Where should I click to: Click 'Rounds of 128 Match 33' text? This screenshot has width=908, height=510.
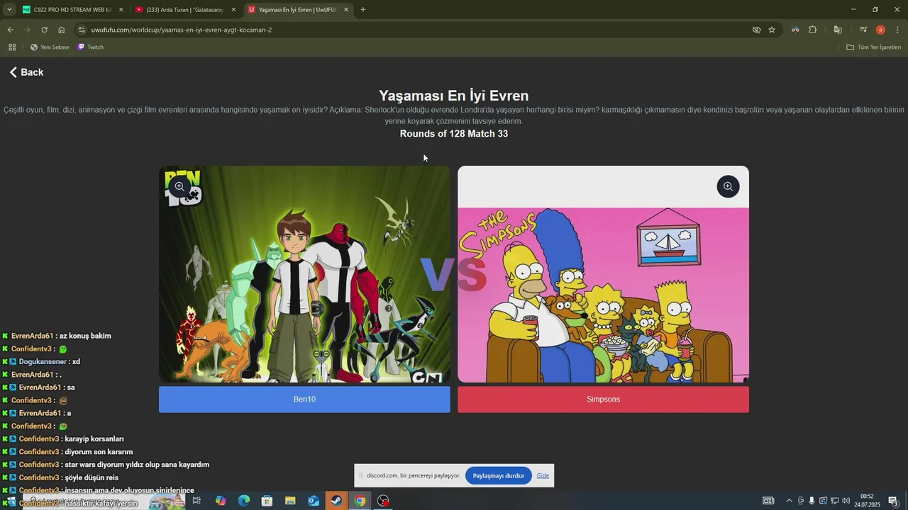[454, 134]
